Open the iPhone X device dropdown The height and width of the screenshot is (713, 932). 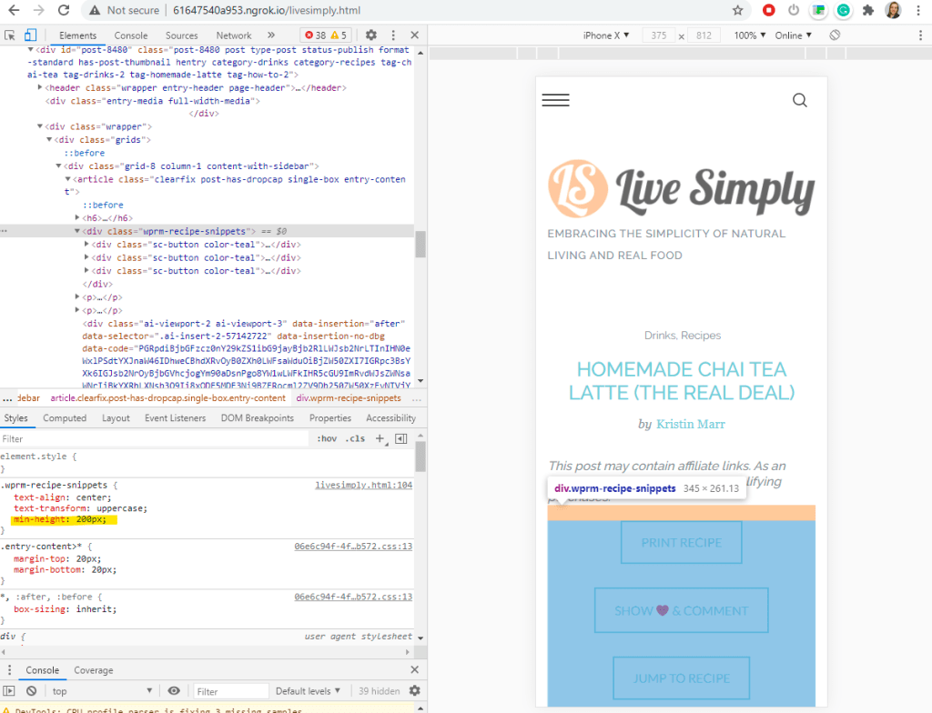605,35
